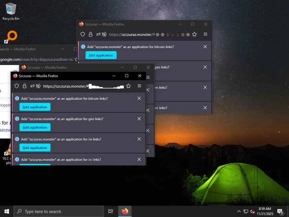Viewport: 289px width, 217px height.
Task: Add application for bitcoin links in front window
Action: (35, 107)
